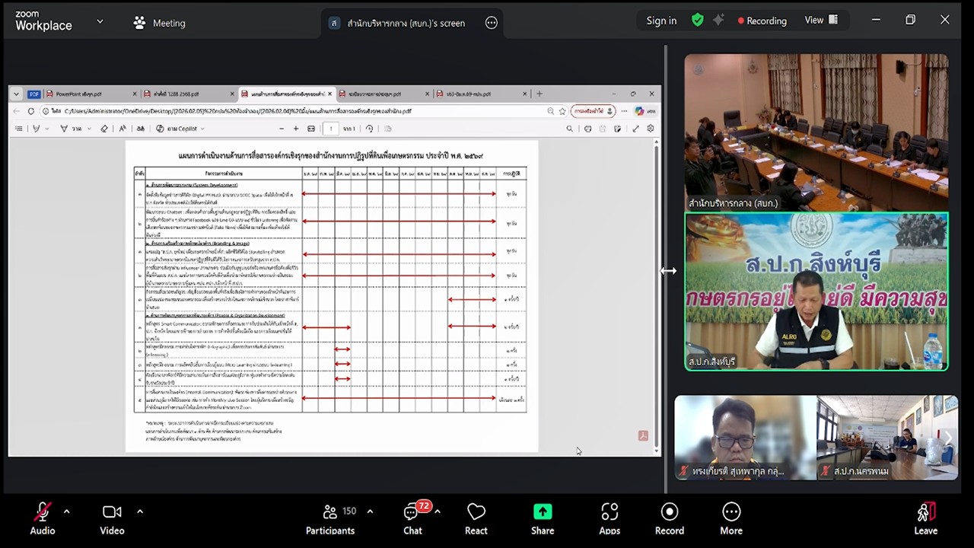This screenshot has width=974, height=548.
Task: Unmute microphone with the Audio button
Action: [x=43, y=518]
